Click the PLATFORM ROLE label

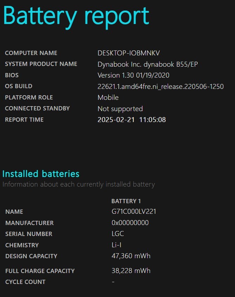[x=29, y=97]
